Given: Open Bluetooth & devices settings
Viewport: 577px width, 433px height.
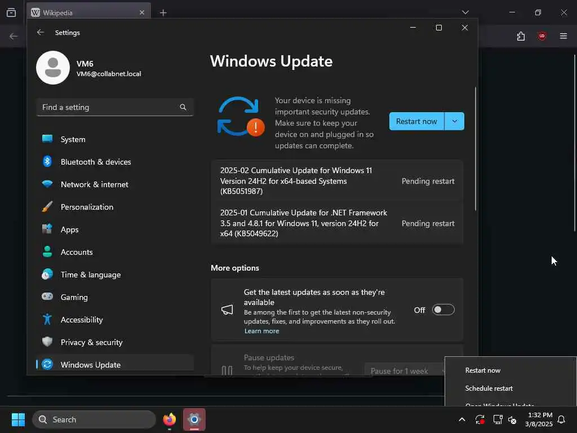Looking at the screenshot, I should (x=115, y=162).
